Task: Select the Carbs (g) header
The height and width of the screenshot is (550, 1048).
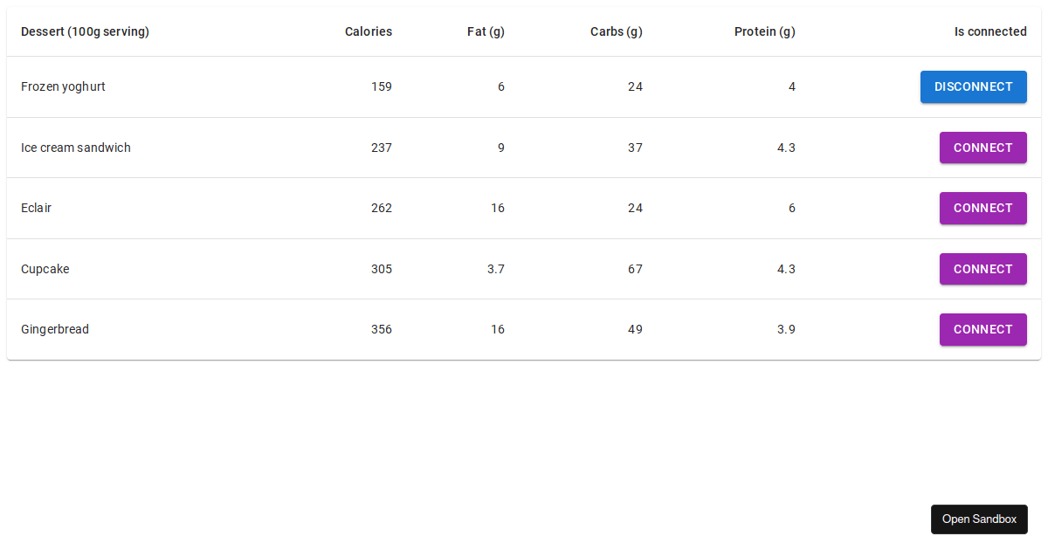Action: click(x=616, y=31)
